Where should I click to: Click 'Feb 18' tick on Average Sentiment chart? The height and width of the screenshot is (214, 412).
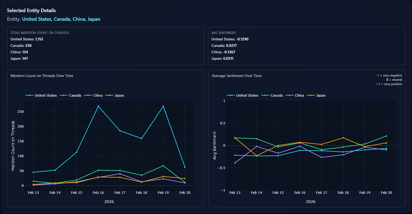[343, 192]
